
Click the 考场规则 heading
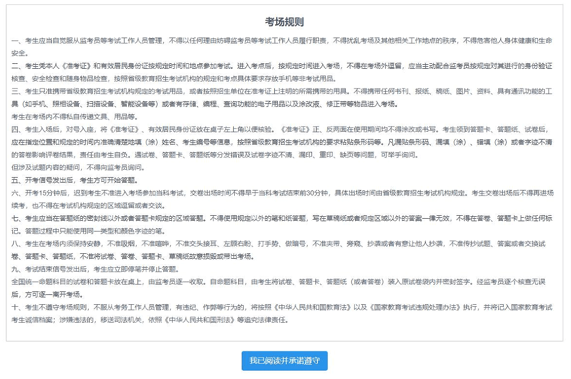[x=284, y=22]
